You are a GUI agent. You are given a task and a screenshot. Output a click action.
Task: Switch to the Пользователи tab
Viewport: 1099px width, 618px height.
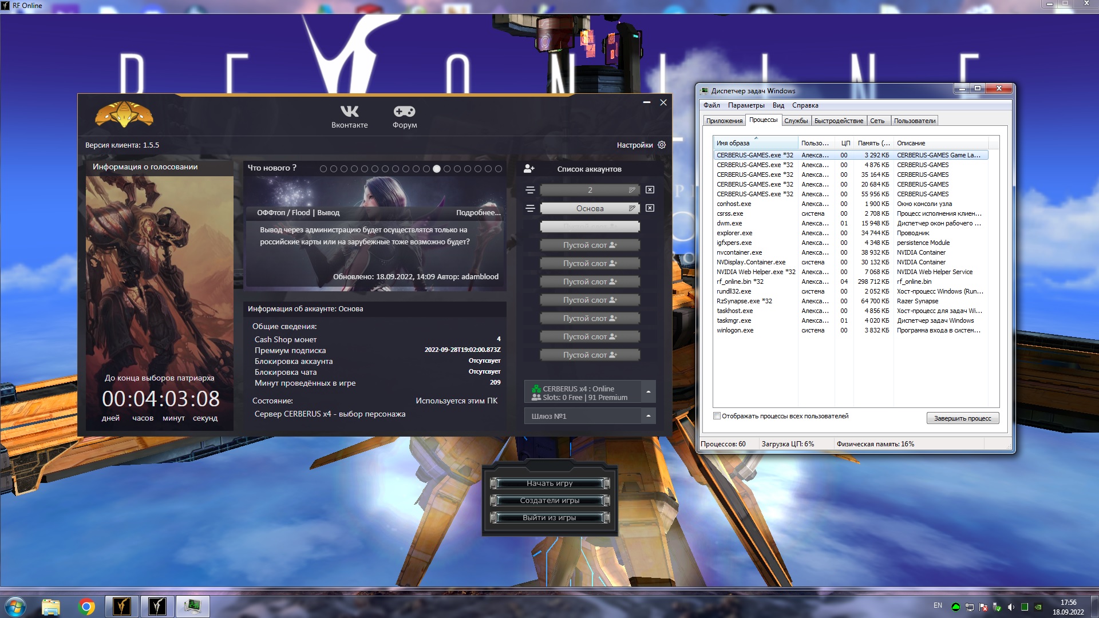[x=914, y=121]
